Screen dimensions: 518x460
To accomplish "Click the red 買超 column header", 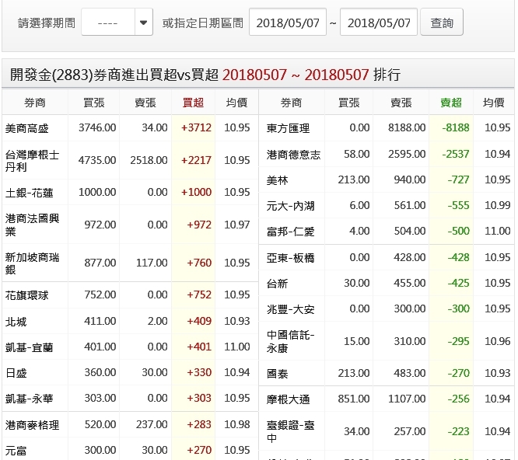I will click(193, 103).
